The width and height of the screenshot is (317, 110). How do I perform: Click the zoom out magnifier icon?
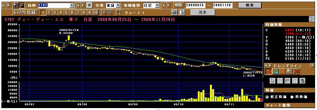pyautogui.click(x=110, y=13)
